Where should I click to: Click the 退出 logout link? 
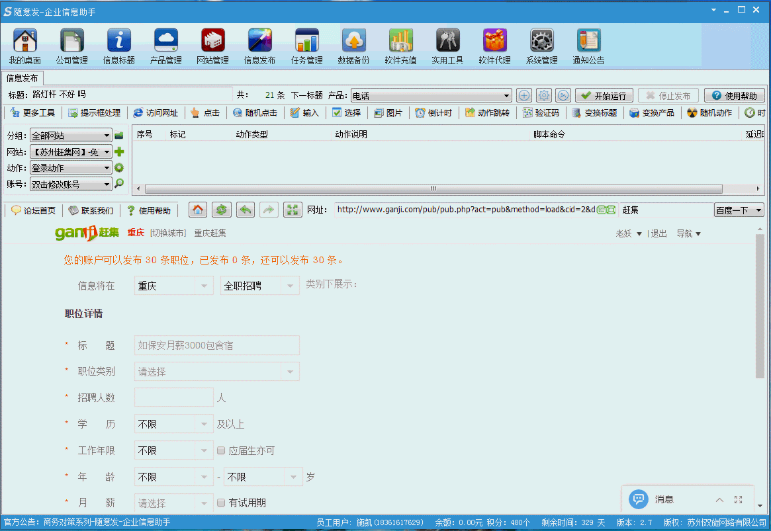(x=659, y=233)
